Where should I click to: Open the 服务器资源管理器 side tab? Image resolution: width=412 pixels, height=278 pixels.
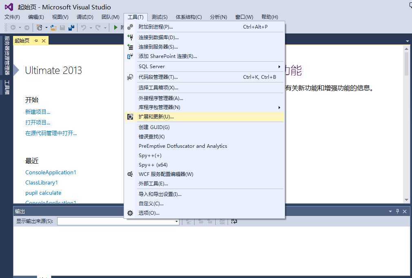coord(7,56)
